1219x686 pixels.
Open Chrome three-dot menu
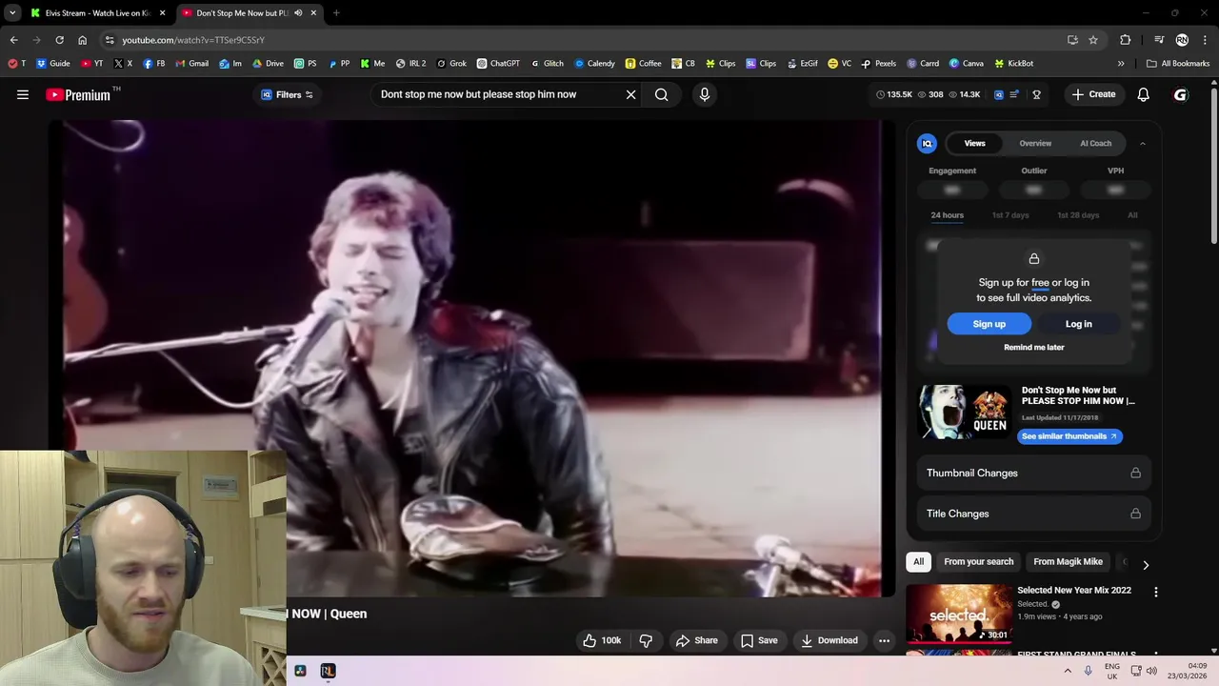pos(1206,40)
